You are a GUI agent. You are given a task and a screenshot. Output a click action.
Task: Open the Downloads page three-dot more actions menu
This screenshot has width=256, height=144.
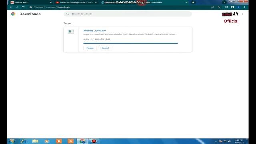tap(242, 14)
